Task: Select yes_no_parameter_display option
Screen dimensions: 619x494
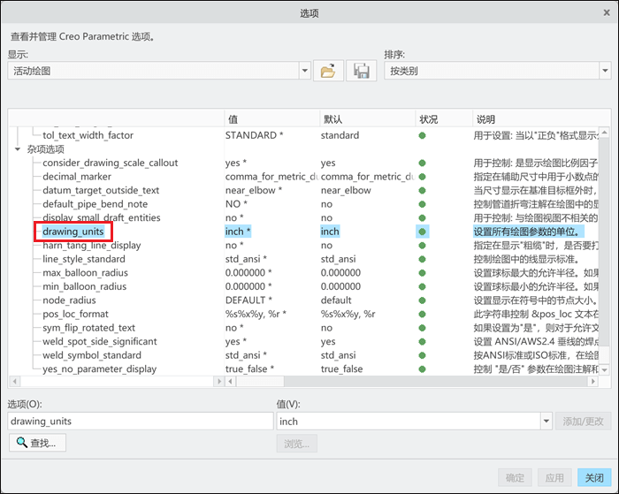Action: tap(99, 369)
